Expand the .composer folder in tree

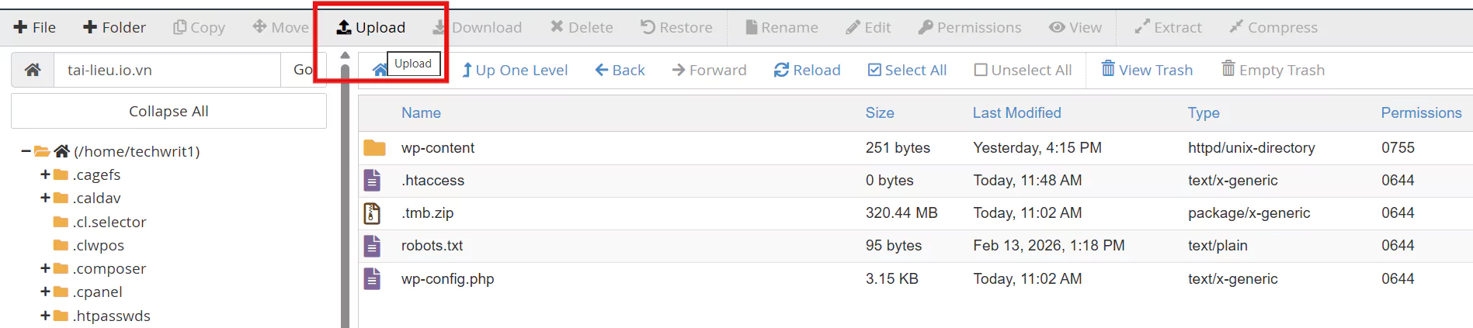(x=45, y=268)
